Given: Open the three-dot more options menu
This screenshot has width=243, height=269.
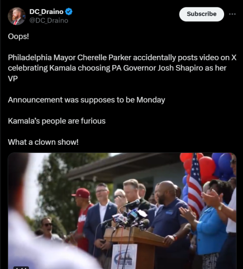Looking at the screenshot, I should coord(232,14).
